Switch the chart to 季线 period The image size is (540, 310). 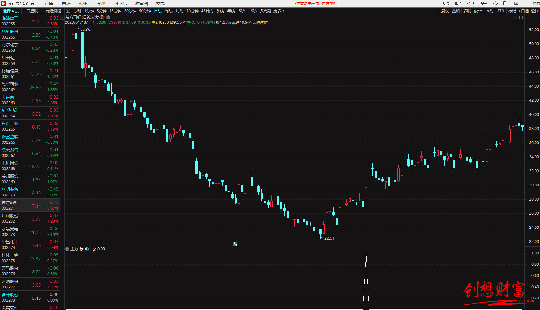click(x=220, y=11)
